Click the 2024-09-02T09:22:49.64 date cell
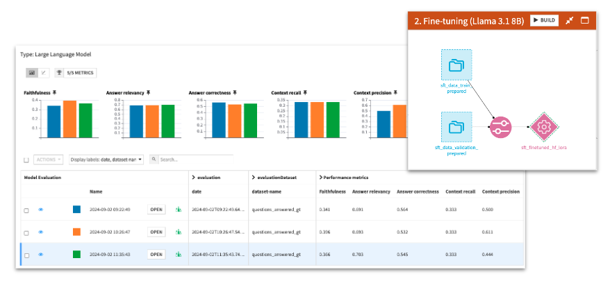The image size is (610, 281). (218, 210)
